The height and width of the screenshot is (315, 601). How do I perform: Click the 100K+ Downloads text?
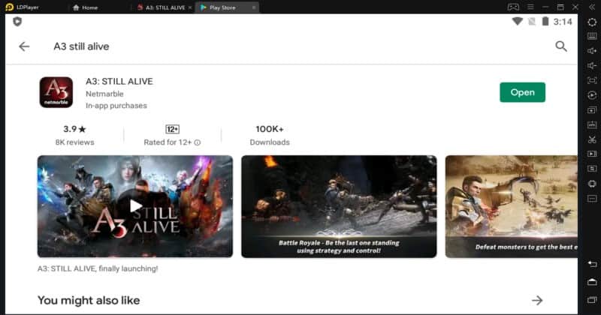(x=270, y=135)
